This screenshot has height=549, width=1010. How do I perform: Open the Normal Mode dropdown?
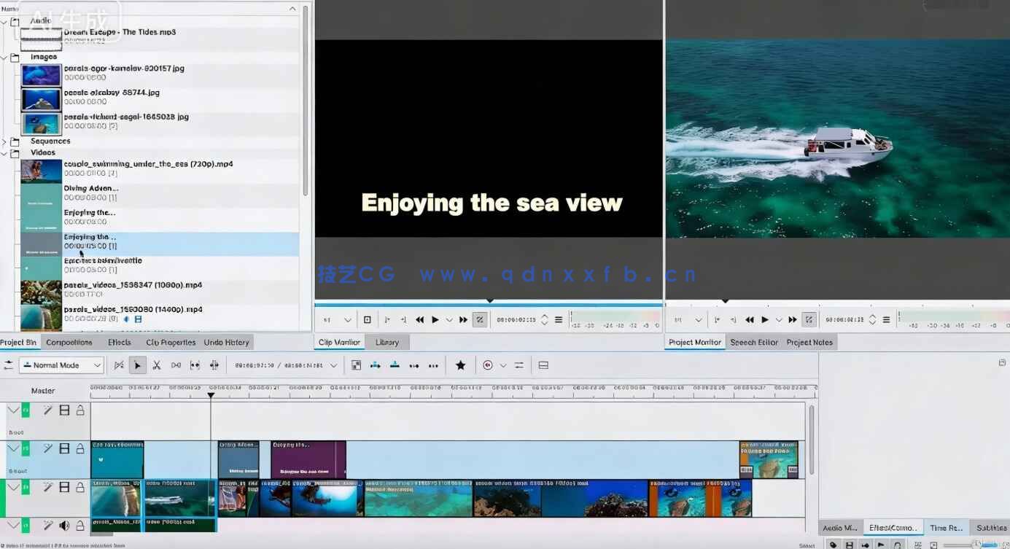coord(62,365)
